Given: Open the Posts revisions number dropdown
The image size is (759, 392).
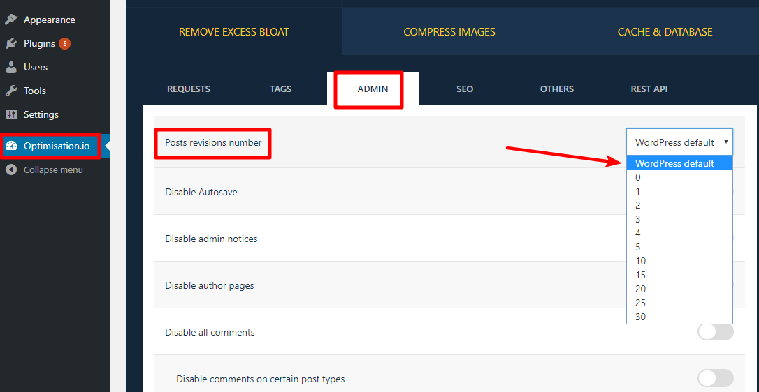Looking at the screenshot, I should pyautogui.click(x=679, y=142).
